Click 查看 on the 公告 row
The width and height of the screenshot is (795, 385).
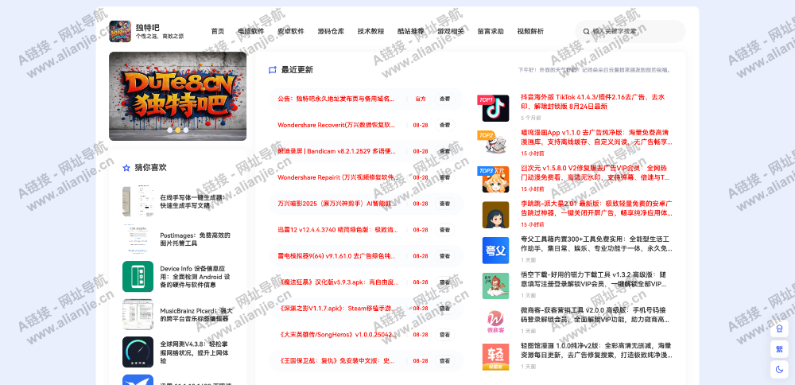[444, 99]
